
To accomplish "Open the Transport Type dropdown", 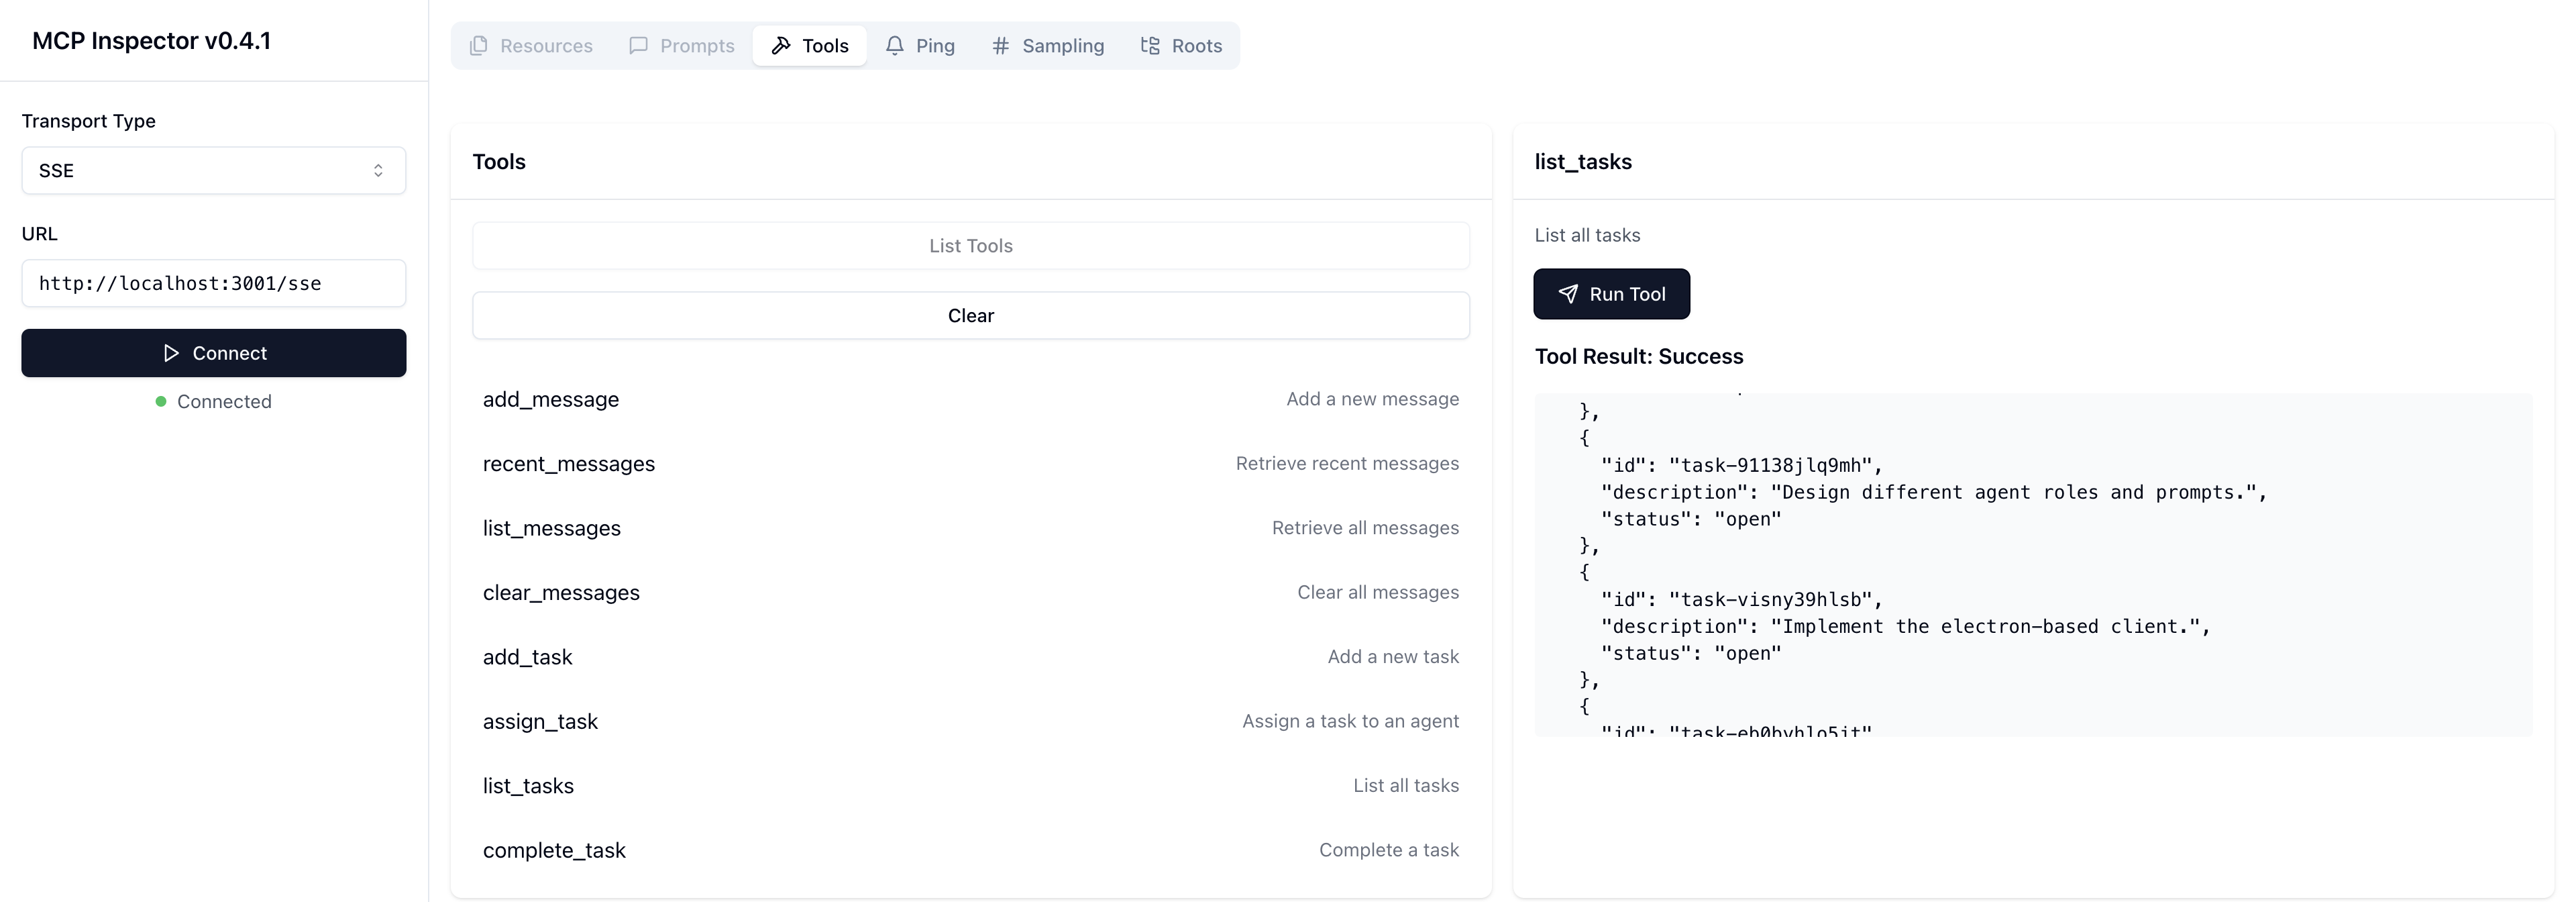I will (213, 170).
